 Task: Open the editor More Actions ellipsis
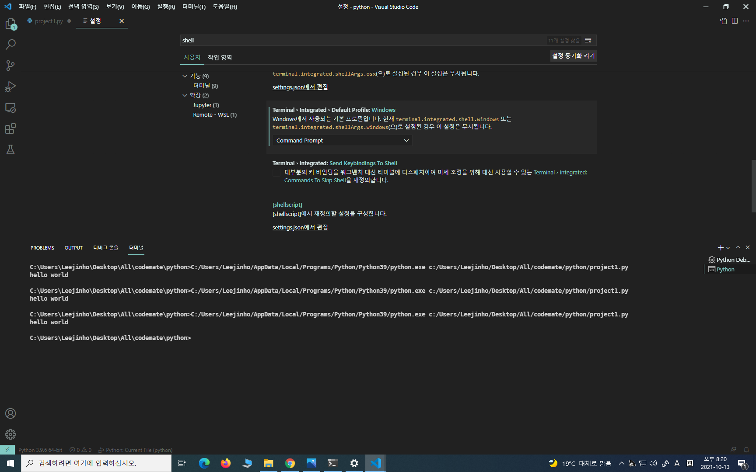coord(746,21)
